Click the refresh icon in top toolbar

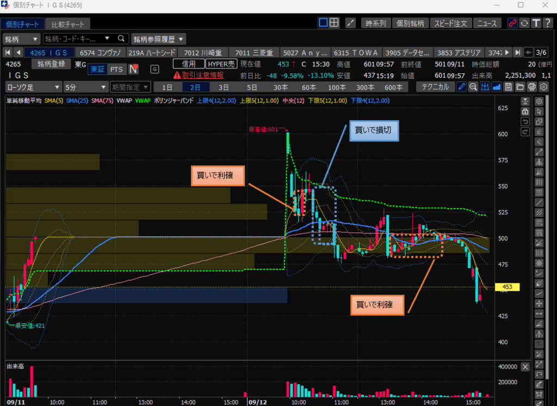524,23
